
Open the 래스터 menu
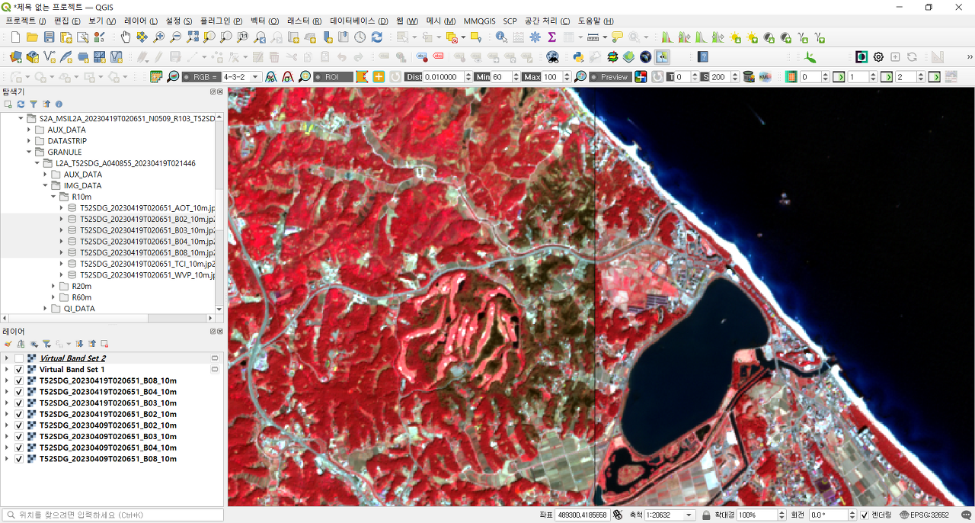click(x=304, y=21)
